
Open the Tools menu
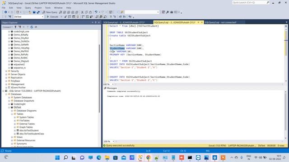click(48, 8)
